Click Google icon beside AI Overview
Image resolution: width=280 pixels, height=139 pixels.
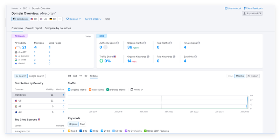pos(16,56)
